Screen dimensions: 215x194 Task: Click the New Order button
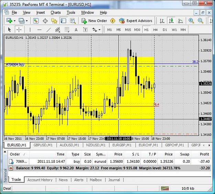point(94,21)
